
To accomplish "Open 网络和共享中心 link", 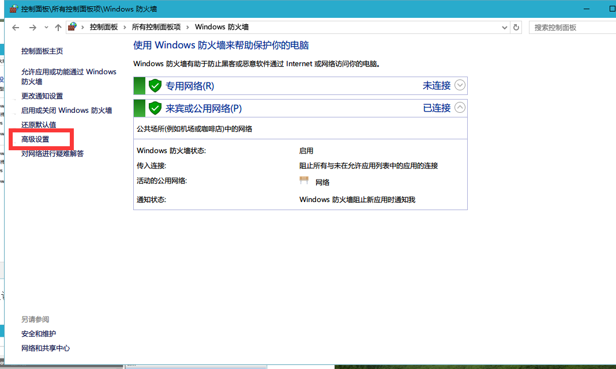I will pos(46,348).
